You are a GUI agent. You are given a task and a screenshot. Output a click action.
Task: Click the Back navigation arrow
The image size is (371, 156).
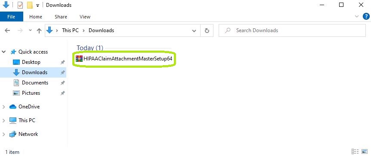[x=8, y=30]
